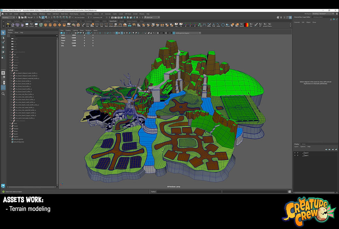Viewport: 339px width, 229px height.
Task: Click the Python label on the command line
Action: [x=153, y=191]
